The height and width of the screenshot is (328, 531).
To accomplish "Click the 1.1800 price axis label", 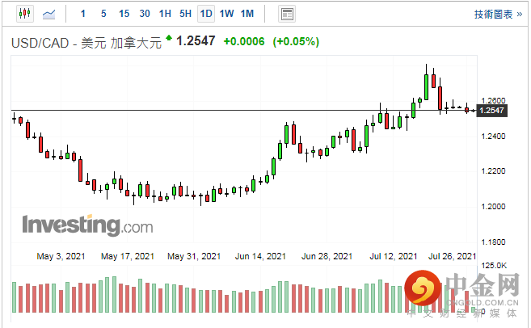I will (x=493, y=242).
